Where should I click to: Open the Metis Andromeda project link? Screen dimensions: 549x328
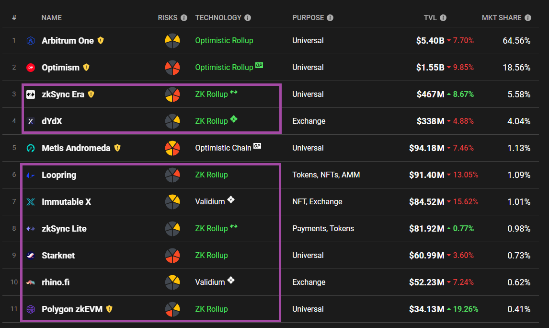[x=76, y=148]
